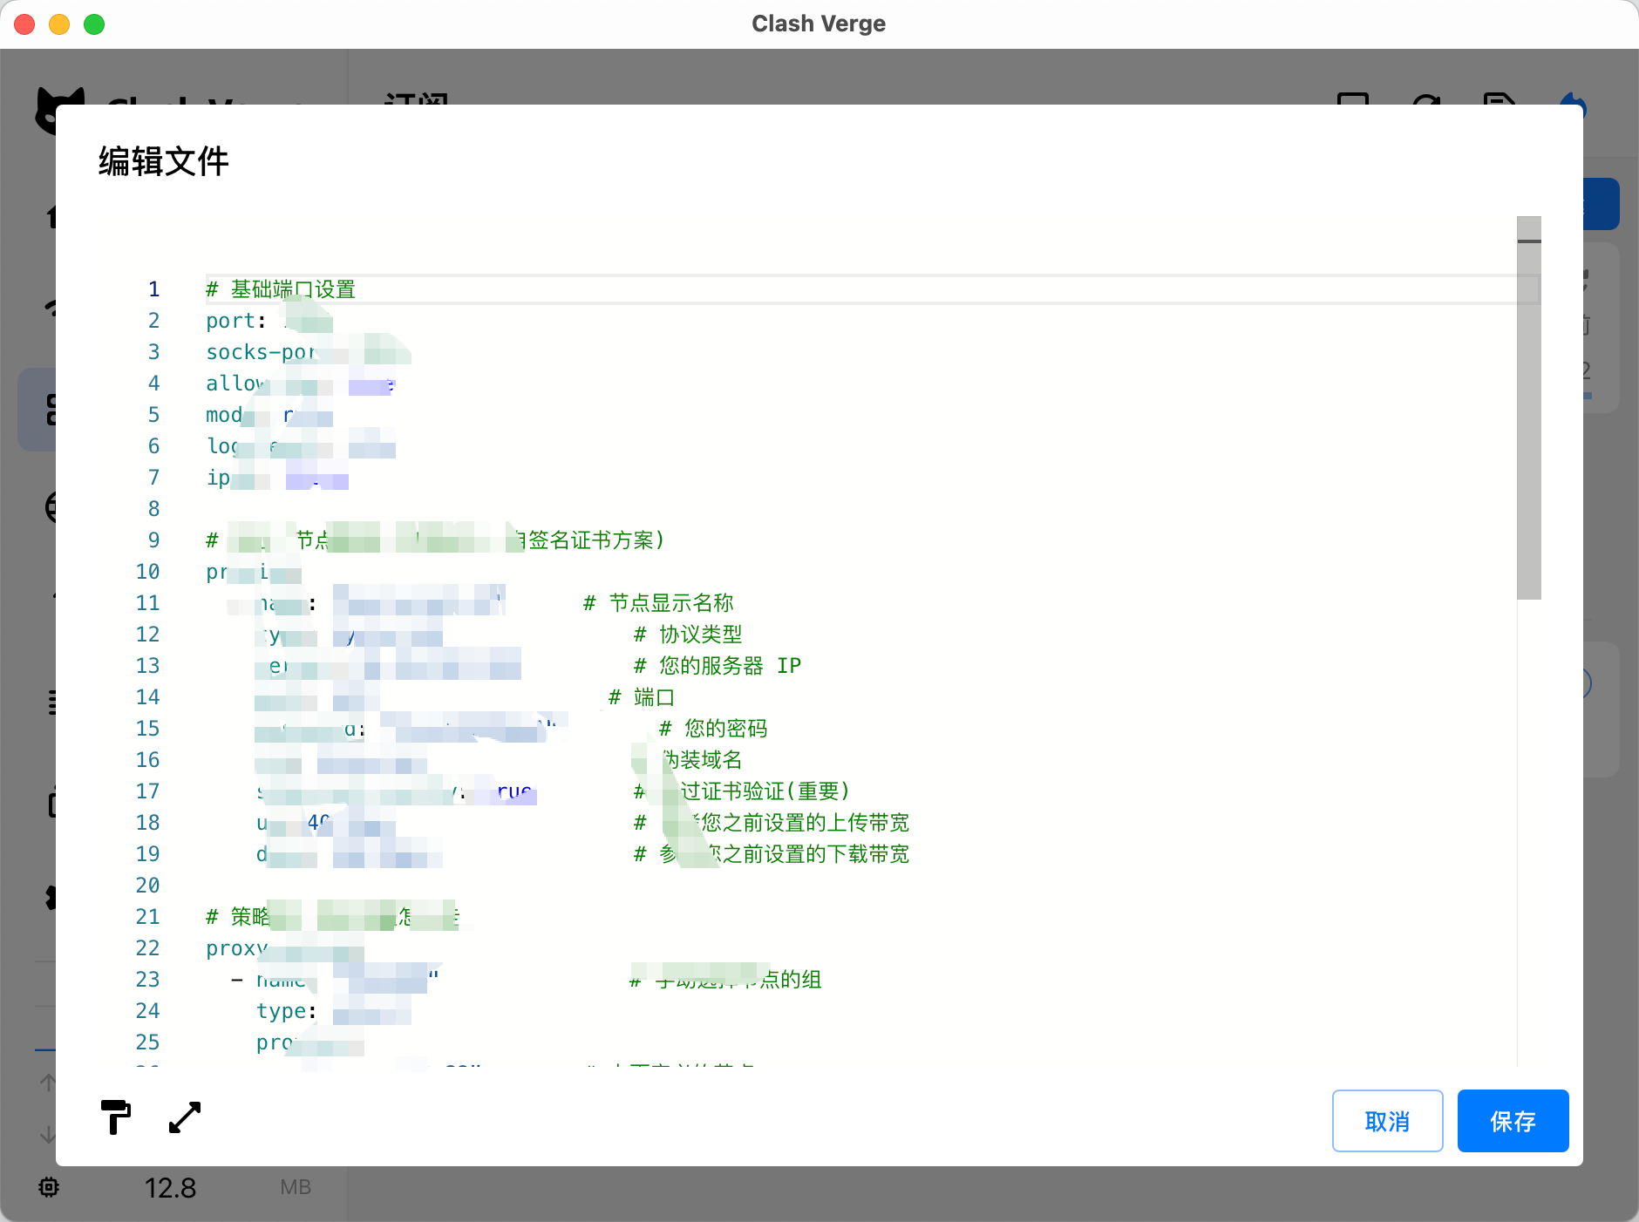Minimize the window using the yellow button
This screenshot has width=1639, height=1222.
pos(59,24)
